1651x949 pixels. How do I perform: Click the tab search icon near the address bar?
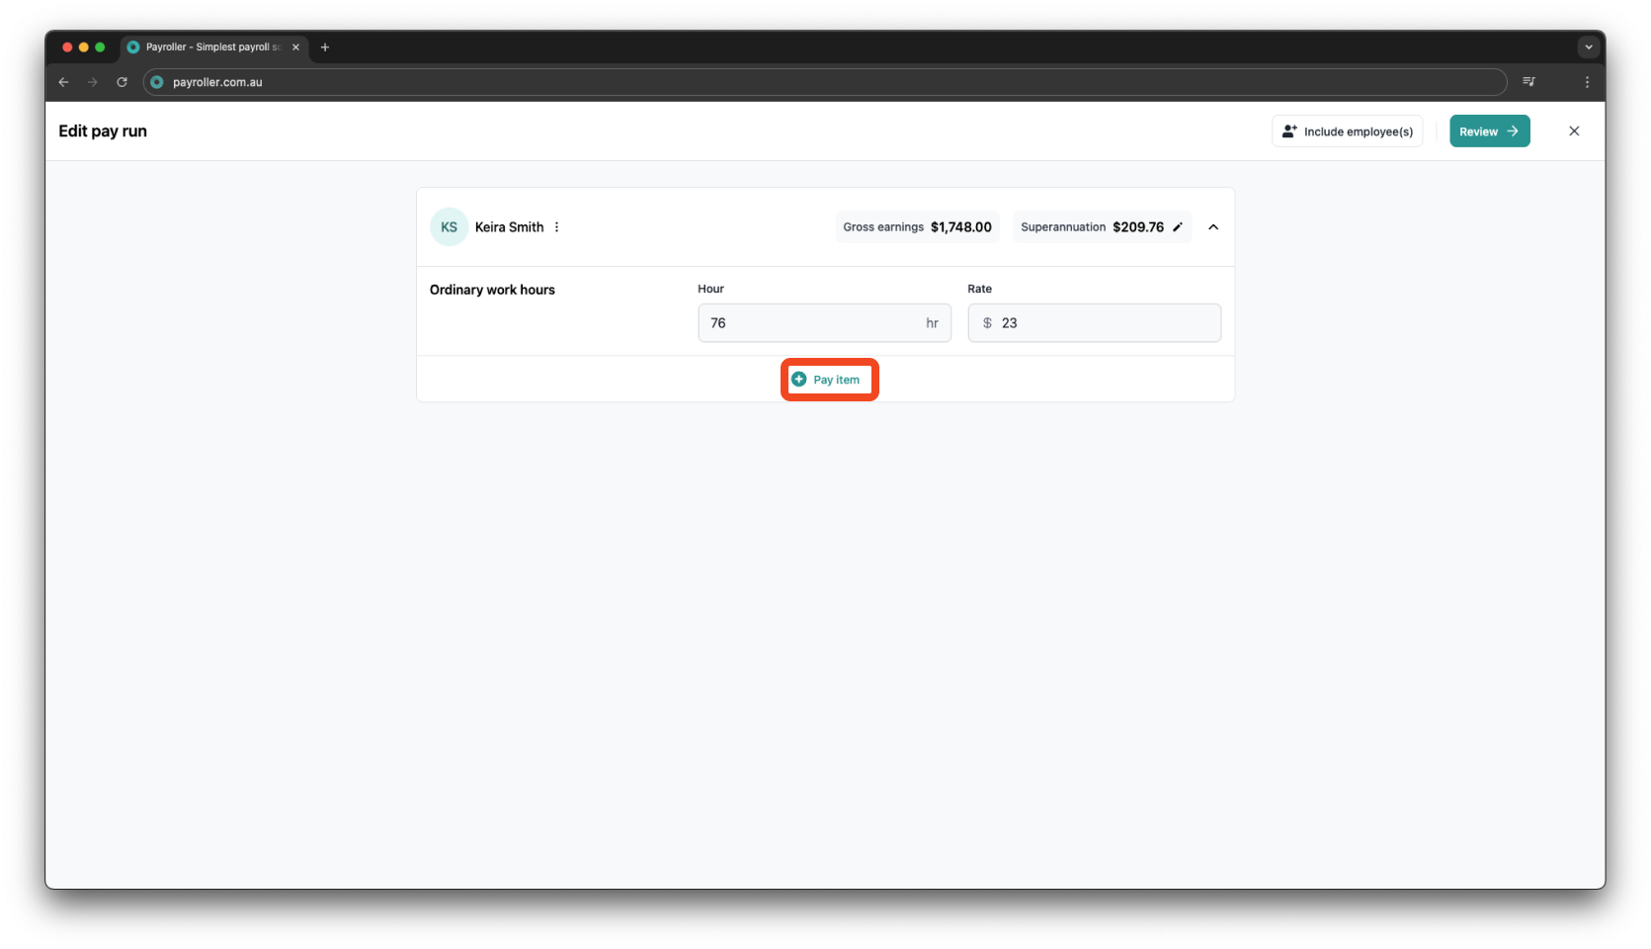[1527, 82]
